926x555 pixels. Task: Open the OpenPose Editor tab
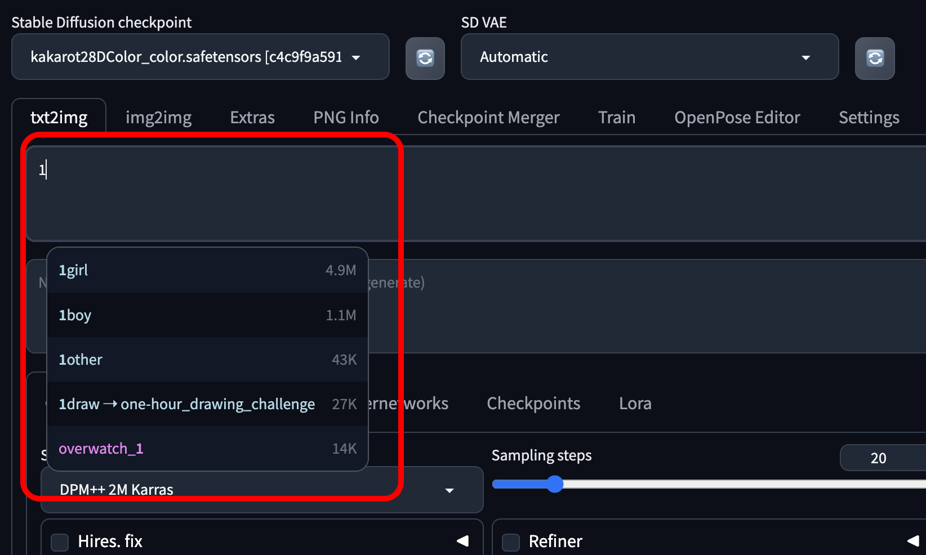point(737,117)
